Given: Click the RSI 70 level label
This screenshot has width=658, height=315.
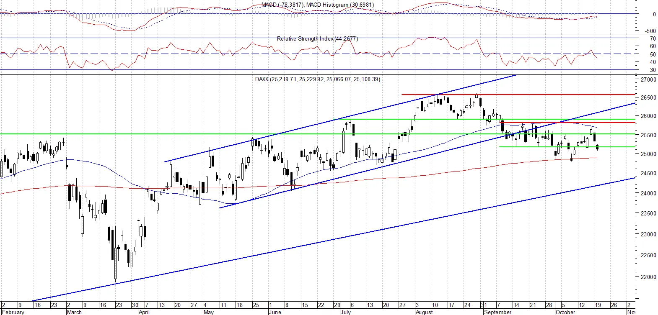Looking at the screenshot, I should pos(653,39).
